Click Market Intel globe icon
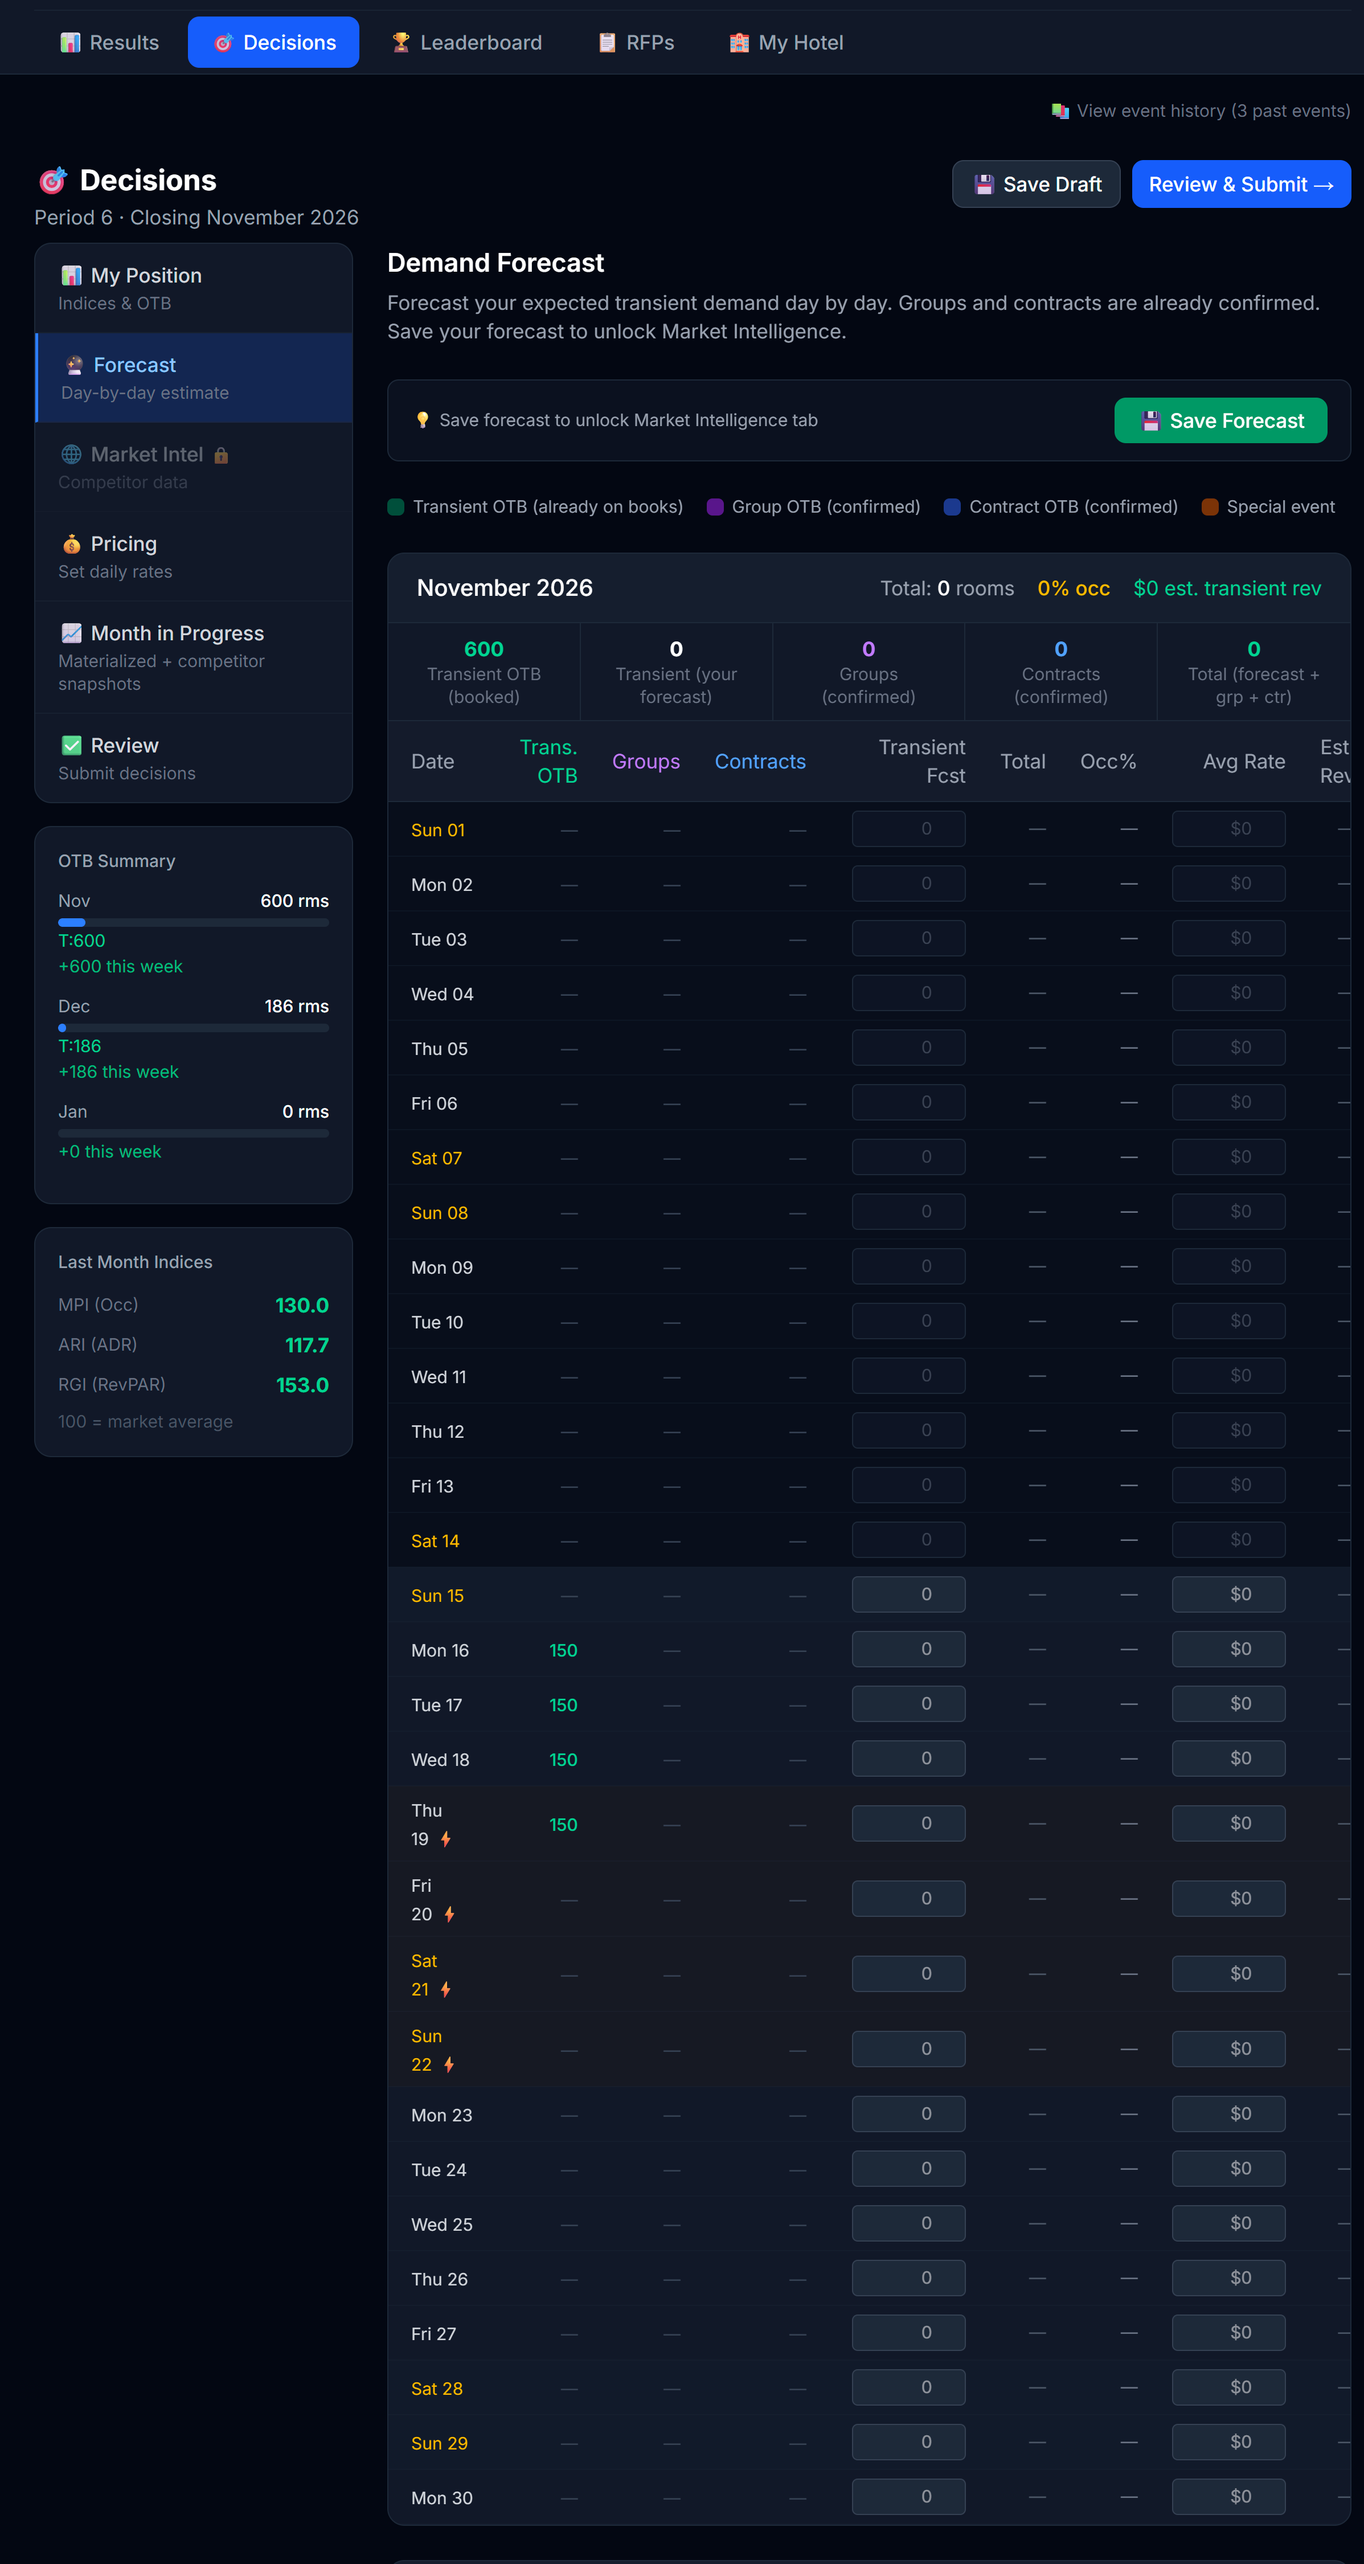 click(72, 455)
